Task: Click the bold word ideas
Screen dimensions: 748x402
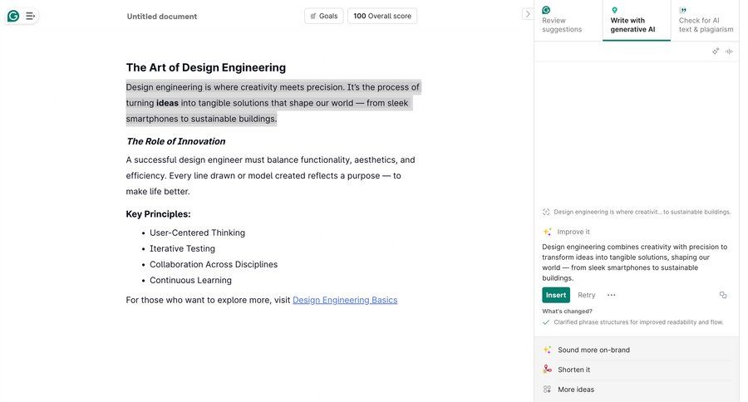Action: point(167,103)
